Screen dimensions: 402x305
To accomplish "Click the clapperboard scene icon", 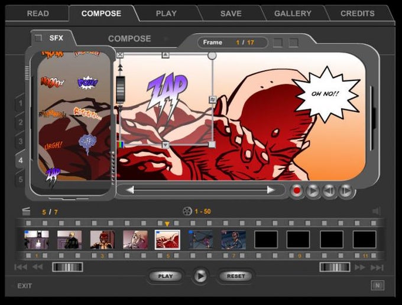I will pyautogui.click(x=26, y=212).
